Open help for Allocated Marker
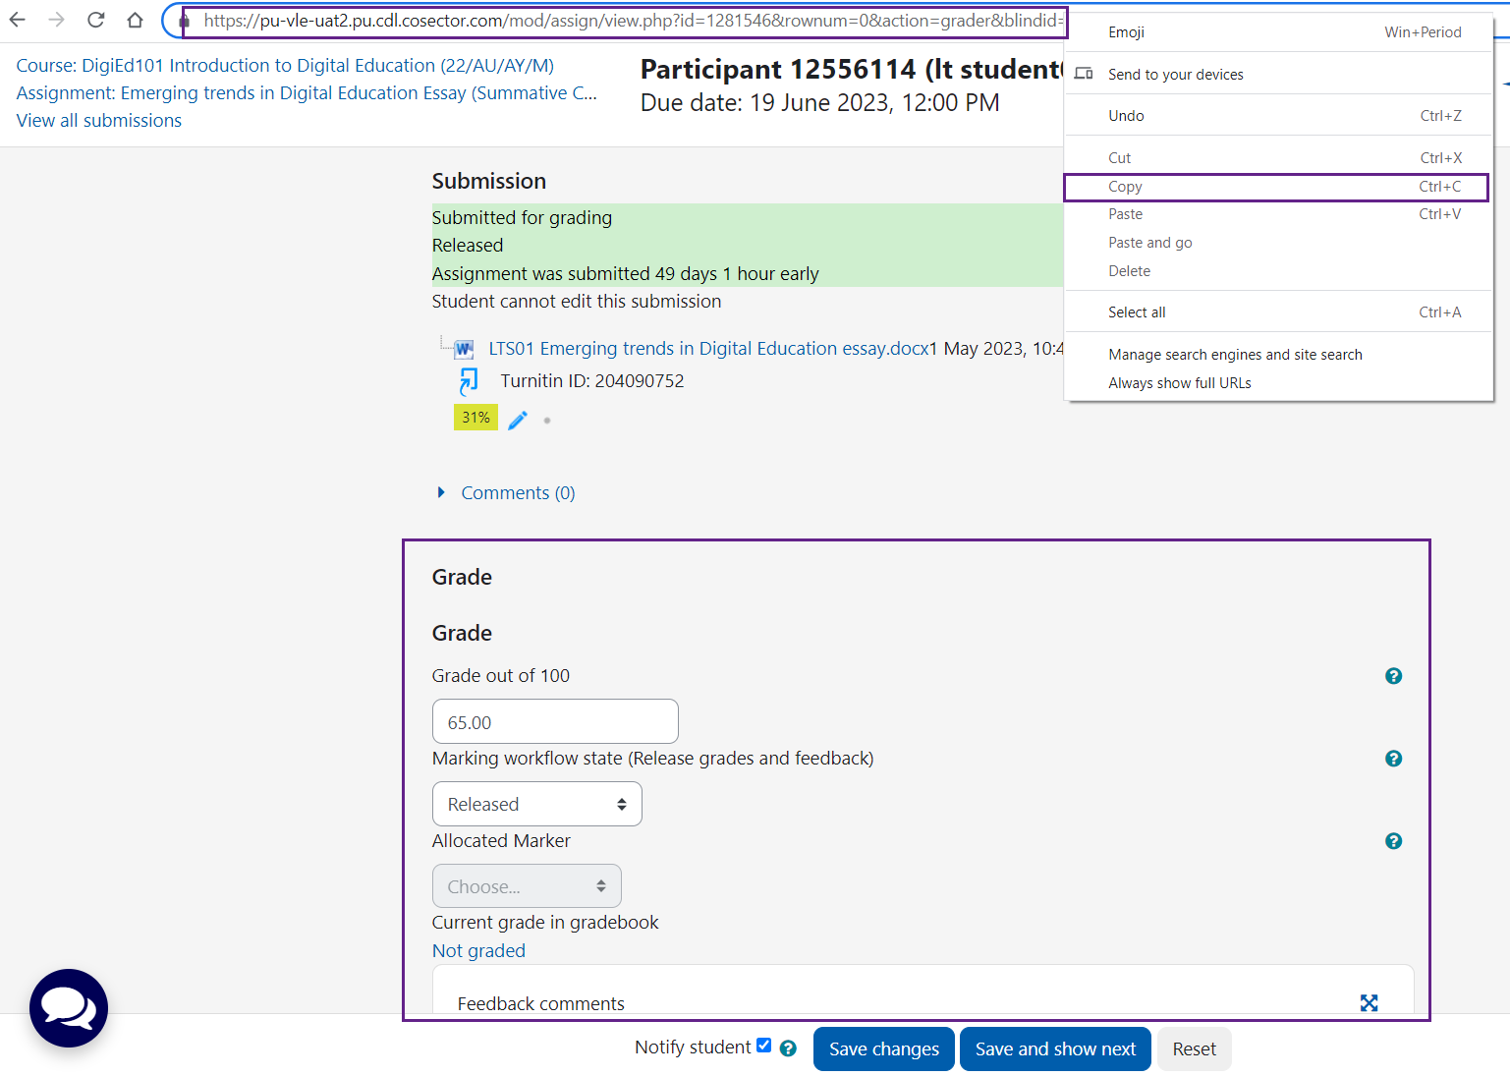1510x1076 pixels. (x=1393, y=841)
